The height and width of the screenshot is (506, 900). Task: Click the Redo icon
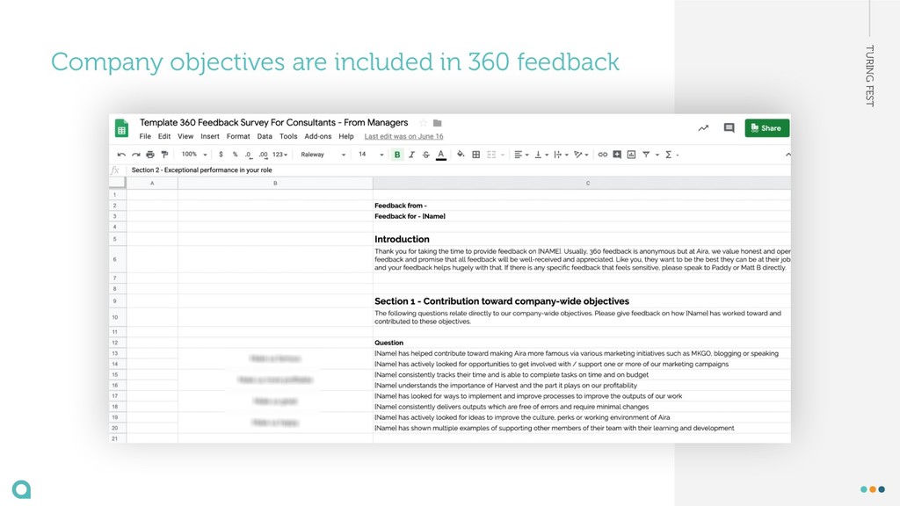[x=135, y=155]
